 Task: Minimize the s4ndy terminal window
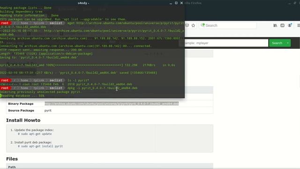[171, 3]
